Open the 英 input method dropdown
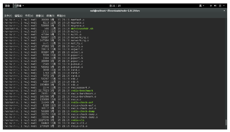 202,6
